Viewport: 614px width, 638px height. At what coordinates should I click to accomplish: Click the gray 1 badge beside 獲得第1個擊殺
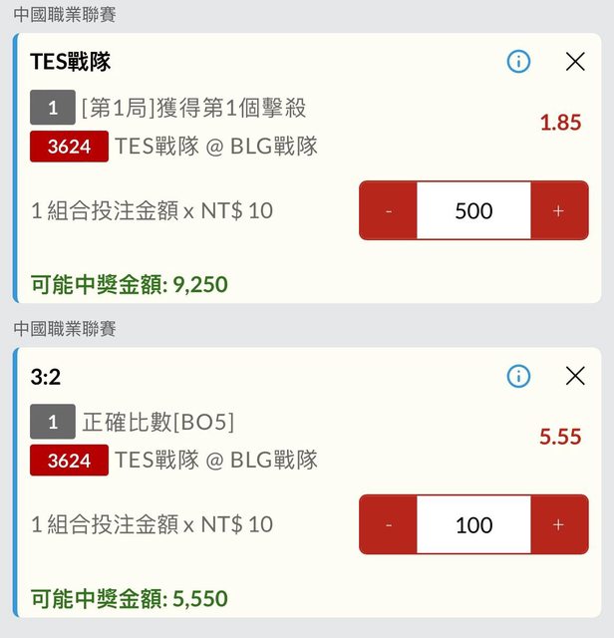tap(53, 108)
